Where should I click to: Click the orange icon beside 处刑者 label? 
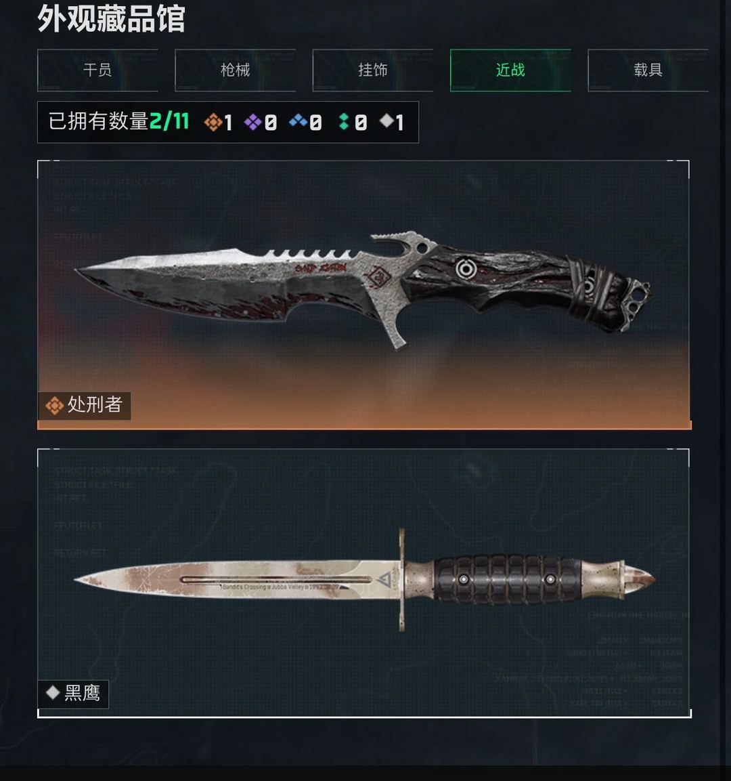point(54,406)
